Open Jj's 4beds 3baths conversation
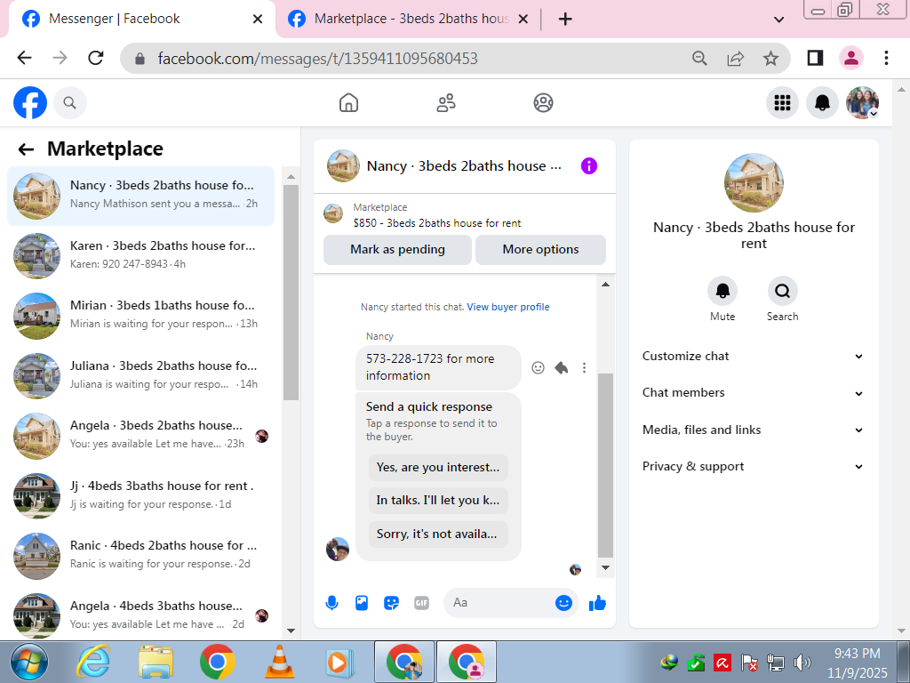 point(141,495)
